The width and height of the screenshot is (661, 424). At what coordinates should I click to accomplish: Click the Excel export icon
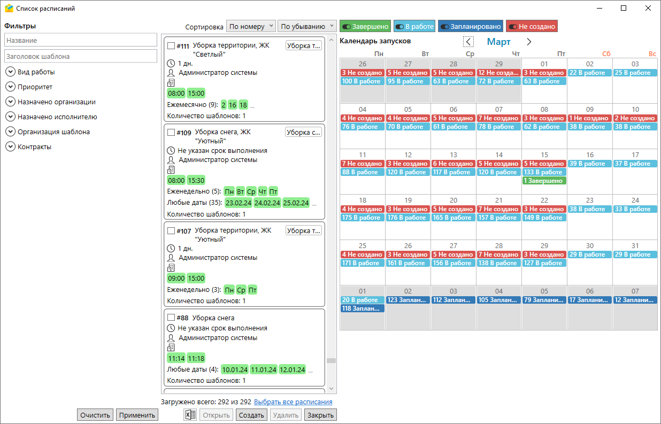pos(190,415)
